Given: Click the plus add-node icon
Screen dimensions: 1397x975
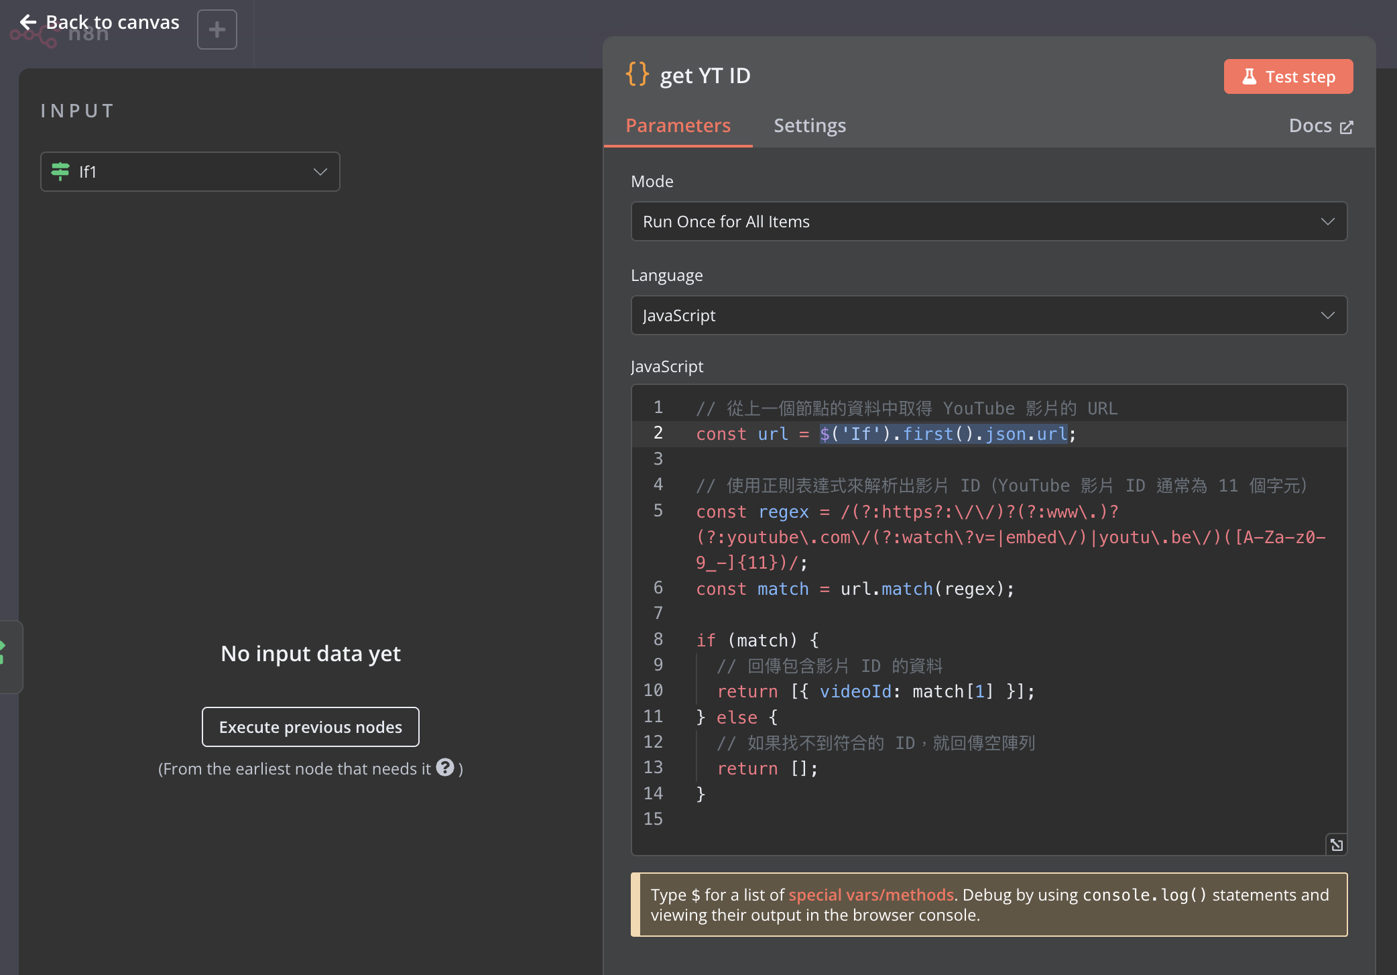Looking at the screenshot, I should pyautogui.click(x=217, y=30).
